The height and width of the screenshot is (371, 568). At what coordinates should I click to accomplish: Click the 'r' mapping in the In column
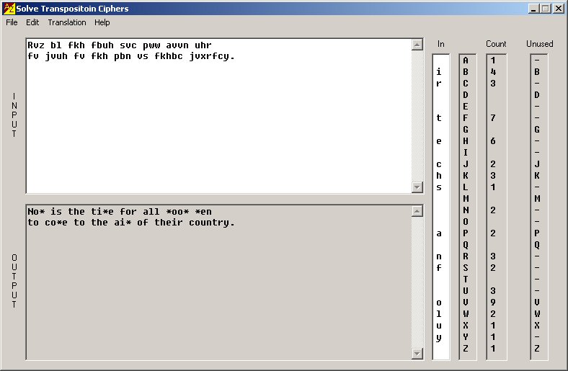coord(439,84)
